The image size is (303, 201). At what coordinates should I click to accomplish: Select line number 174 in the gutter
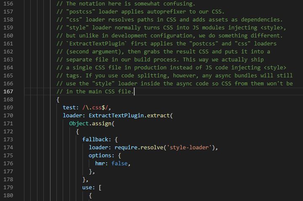pyautogui.click(x=8, y=148)
